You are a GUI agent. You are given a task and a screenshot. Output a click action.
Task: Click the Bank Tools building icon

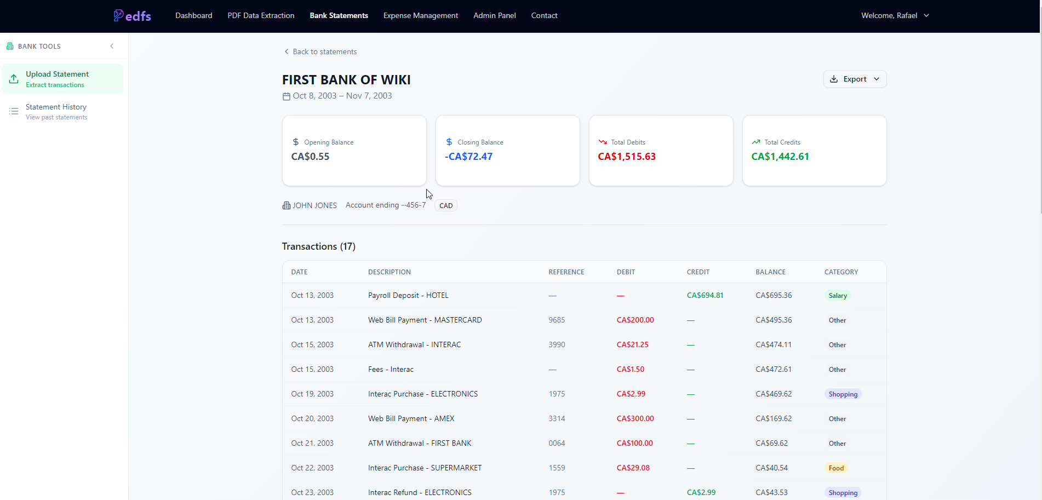[10, 46]
